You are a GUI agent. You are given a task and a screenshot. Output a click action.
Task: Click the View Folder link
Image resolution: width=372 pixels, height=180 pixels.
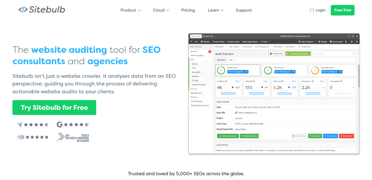point(240,129)
